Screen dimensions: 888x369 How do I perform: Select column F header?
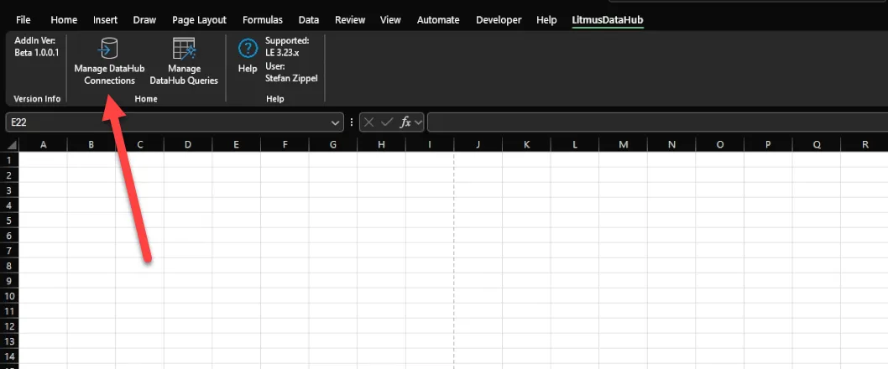tap(285, 145)
